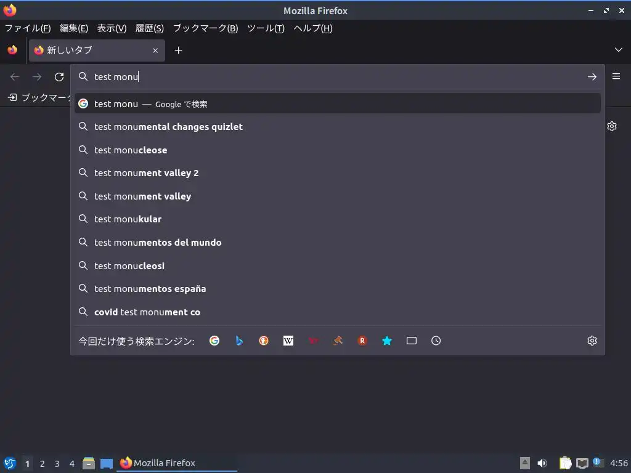Screen dimensions: 631x473
Task: Open file manager from taskbar
Action: point(89,463)
